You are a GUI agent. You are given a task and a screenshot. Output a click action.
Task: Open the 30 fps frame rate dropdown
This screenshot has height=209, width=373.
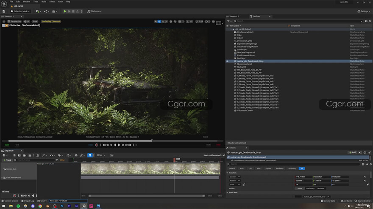pos(100,155)
